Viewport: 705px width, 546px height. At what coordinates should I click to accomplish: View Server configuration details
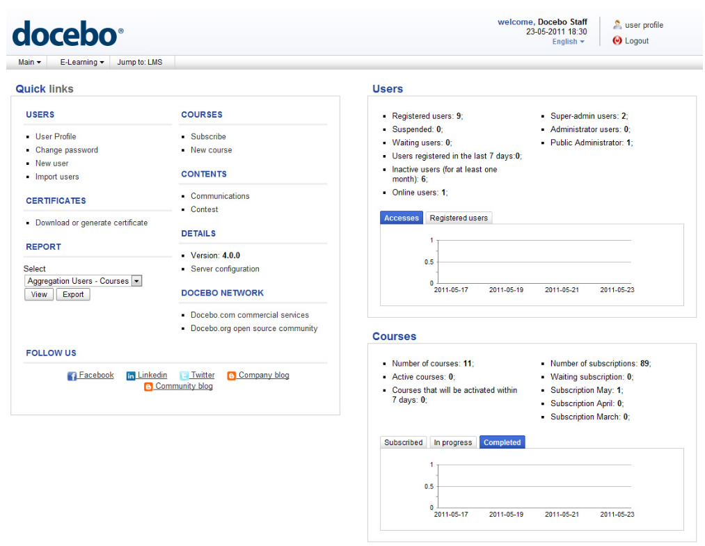[x=225, y=268]
